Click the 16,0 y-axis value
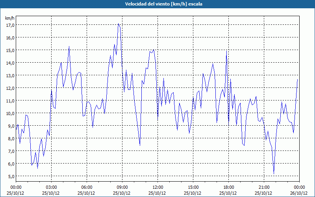The image size is (315, 197). [x=10, y=37]
